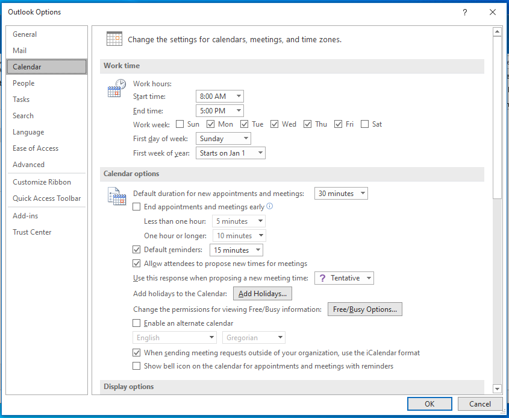Image resolution: width=509 pixels, height=418 pixels.
Task: Uncheck the Thu work week checkbox
Action: pyautogui.click(x=307, y=124)
